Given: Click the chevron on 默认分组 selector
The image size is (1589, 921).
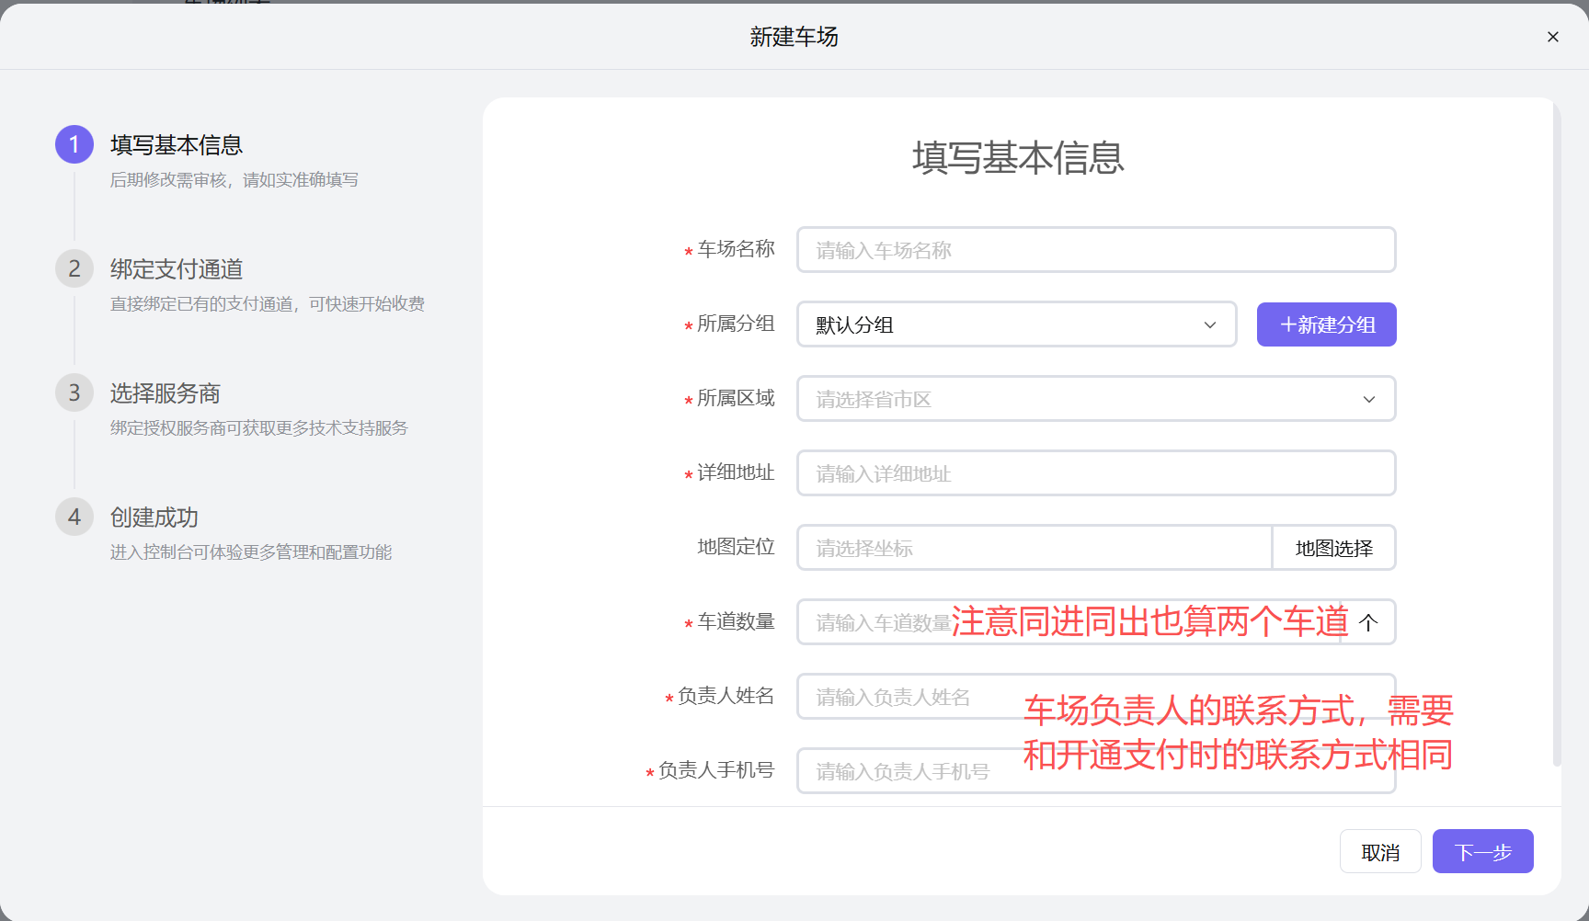Looking at the screenshot, I should point(1209,324).
